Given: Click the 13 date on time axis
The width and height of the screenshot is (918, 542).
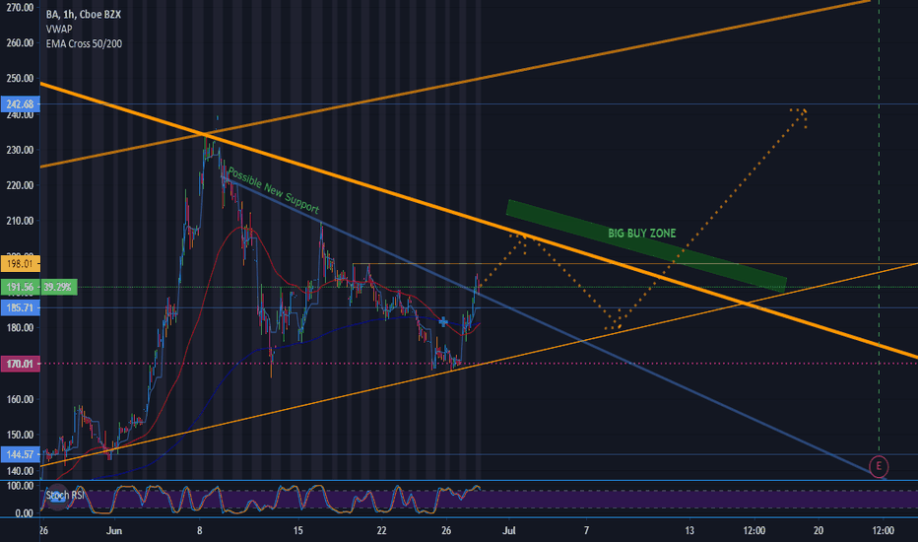Looking at the screenshot, I should point(689,531).
